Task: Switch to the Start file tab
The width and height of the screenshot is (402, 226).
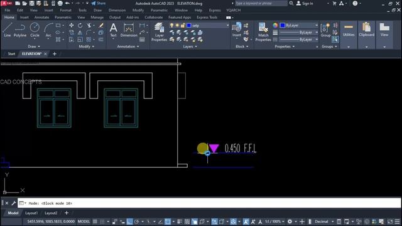Action: tap(11, 54)
